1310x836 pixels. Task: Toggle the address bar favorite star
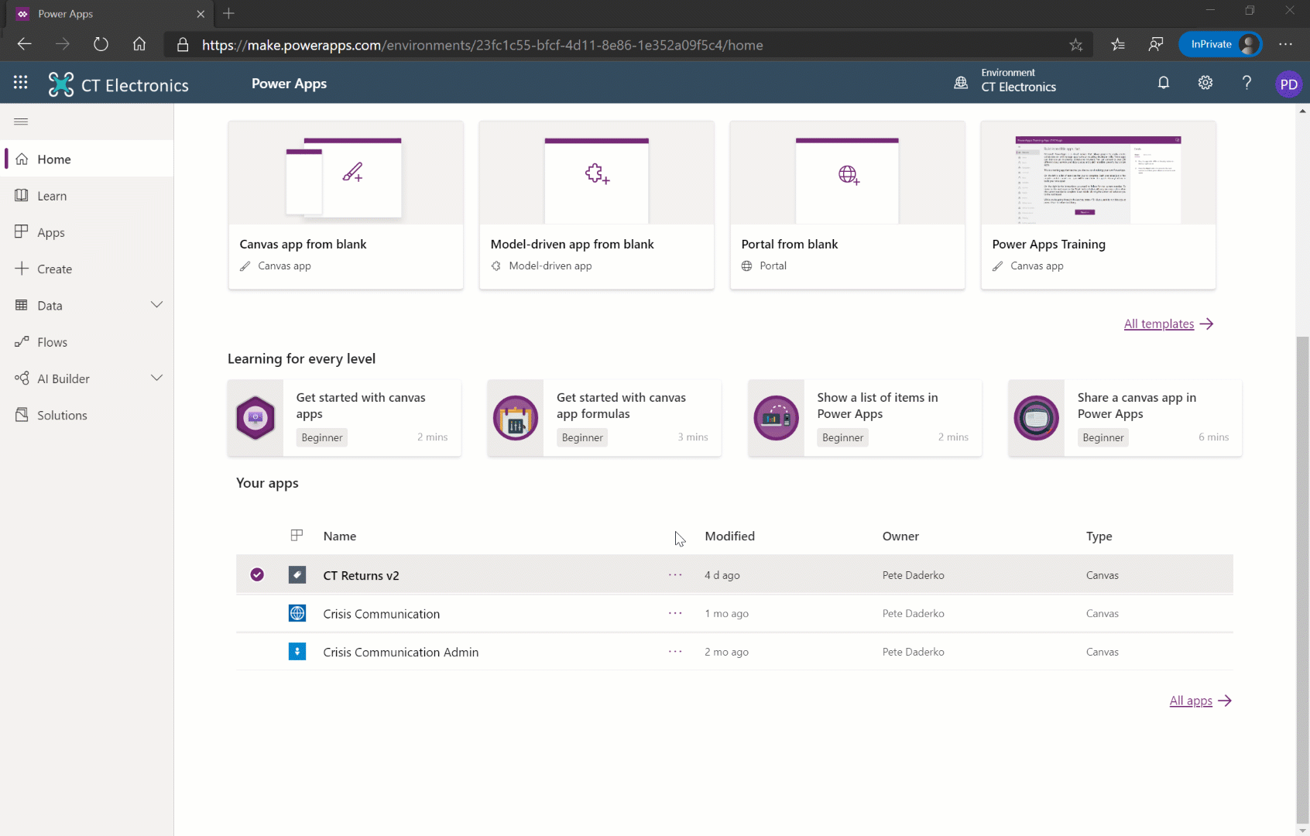pos(1076,45)
